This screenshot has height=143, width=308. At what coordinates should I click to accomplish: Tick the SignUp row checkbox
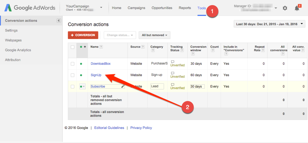point(72,75)
